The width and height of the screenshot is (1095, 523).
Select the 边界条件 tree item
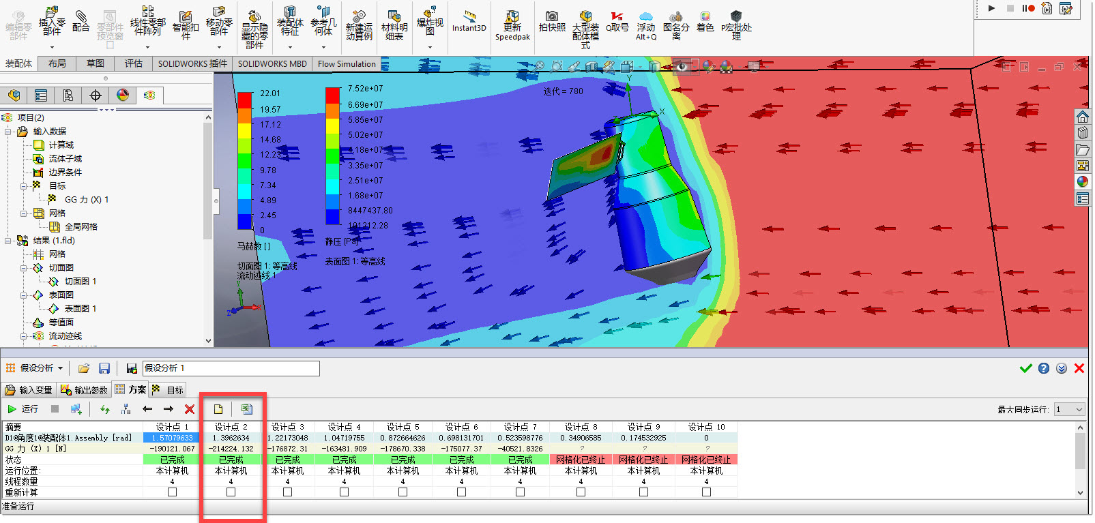point(65,173)
